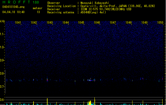Select the A504HB(yagi 4el) antenna text
This screenshot has height=105, width=166.
tap(93, 12)
